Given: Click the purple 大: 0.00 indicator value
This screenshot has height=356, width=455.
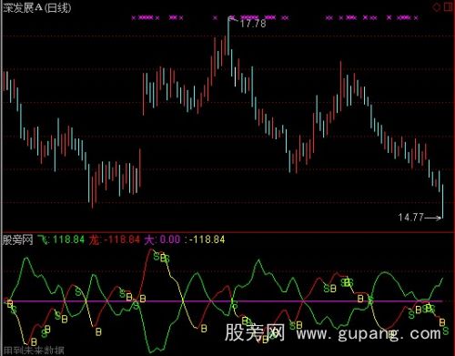Looking at the screenshot, I should (x=162, y=239).
